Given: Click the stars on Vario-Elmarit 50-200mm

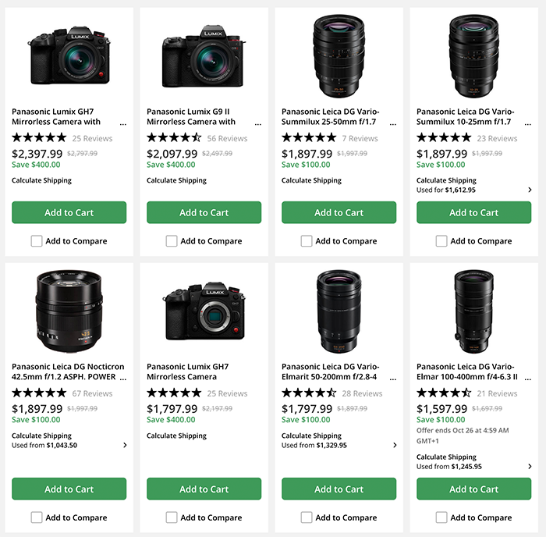Looking at the screenshot, I should coord(309,393).
